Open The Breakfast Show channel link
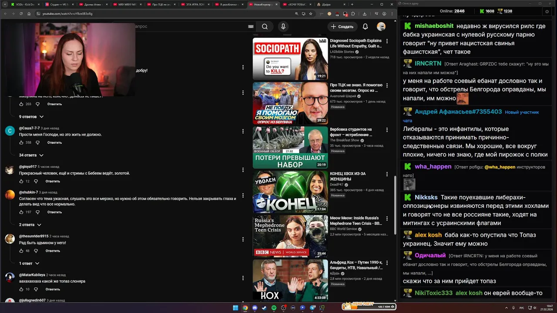The width and height of the screenshot is (557, 313). (345, 140)
